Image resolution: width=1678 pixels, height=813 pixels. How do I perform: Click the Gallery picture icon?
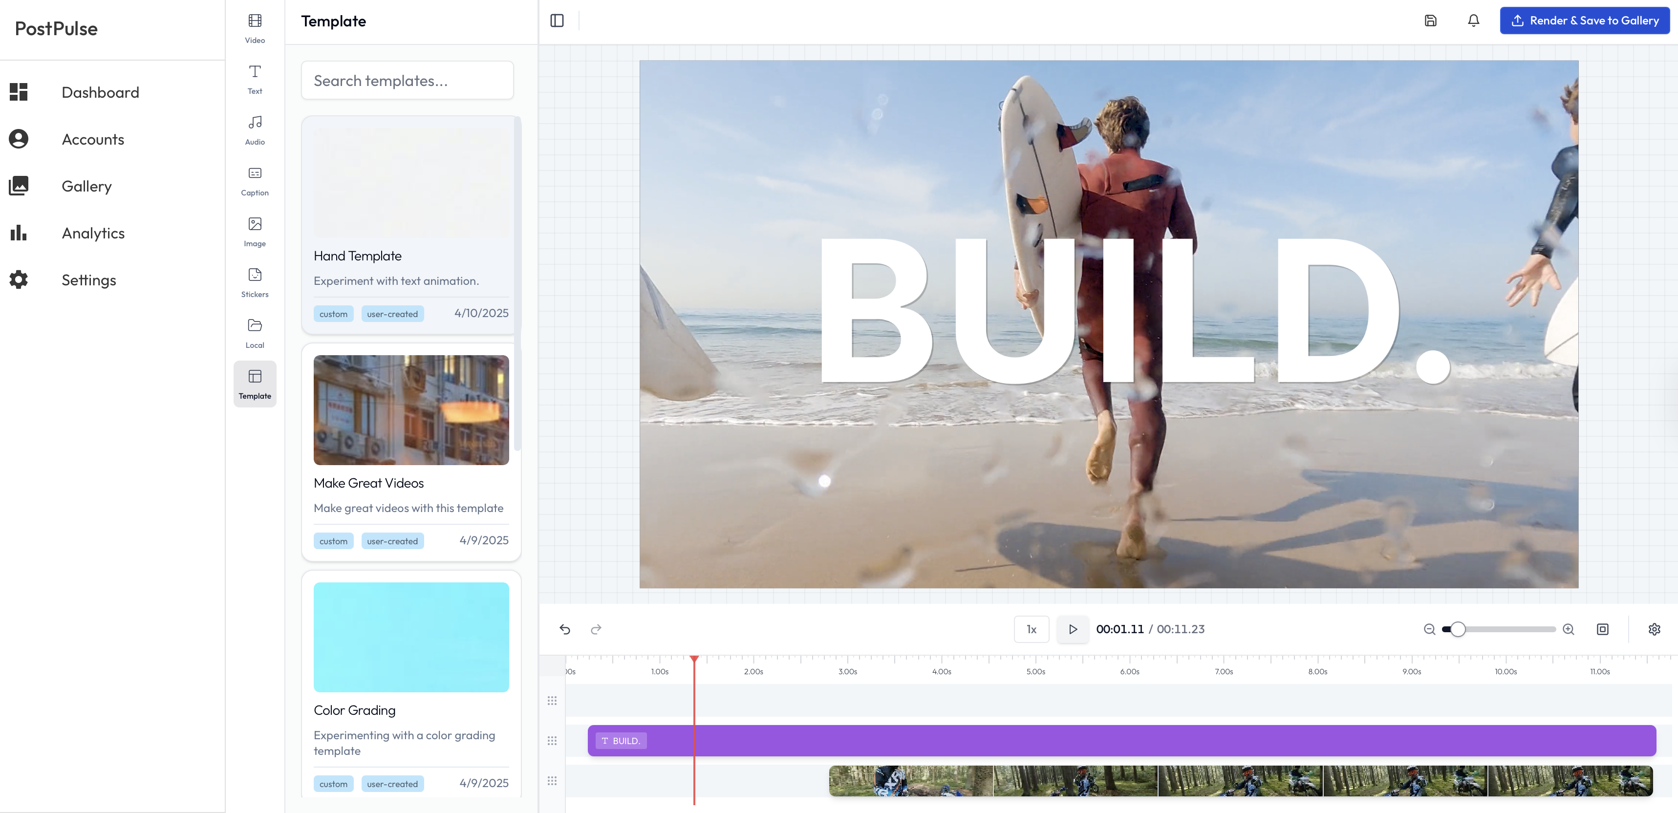pos(19,186)
